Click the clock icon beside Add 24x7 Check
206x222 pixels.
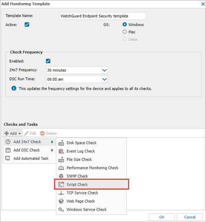coord(8,142)
